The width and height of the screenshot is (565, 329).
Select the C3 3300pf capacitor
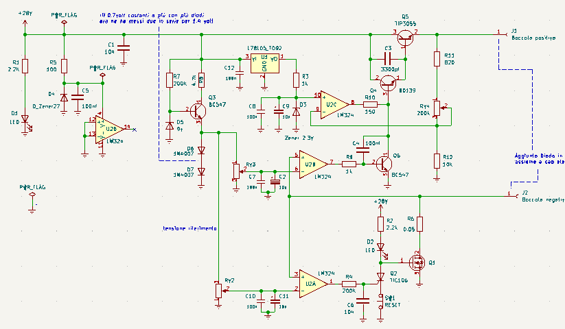(387, 60)
